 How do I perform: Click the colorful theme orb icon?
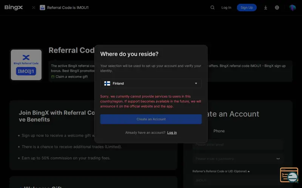292,8
